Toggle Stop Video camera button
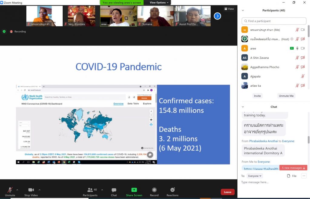The width and height of the screenshot is (310, 199). point(31,190)
